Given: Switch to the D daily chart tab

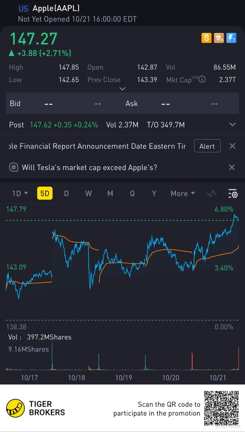Looking at the screenshot, I should (x=66, y=193).
